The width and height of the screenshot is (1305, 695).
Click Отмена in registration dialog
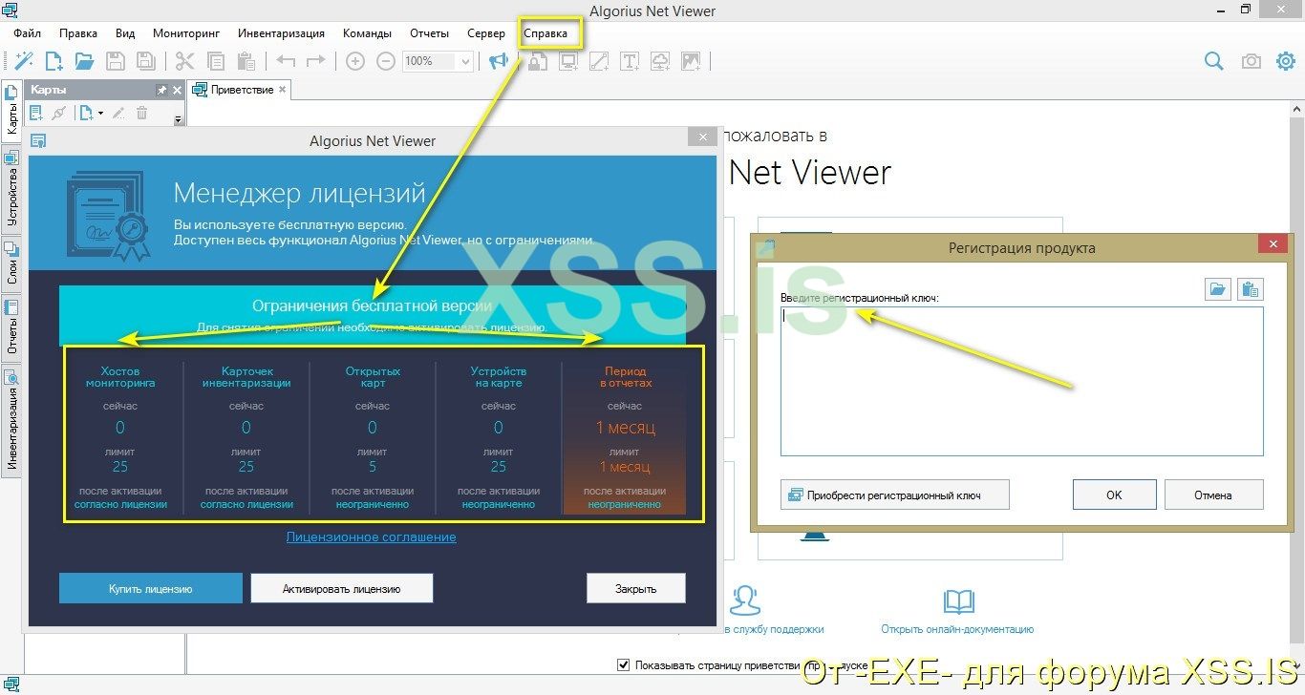1213,495
